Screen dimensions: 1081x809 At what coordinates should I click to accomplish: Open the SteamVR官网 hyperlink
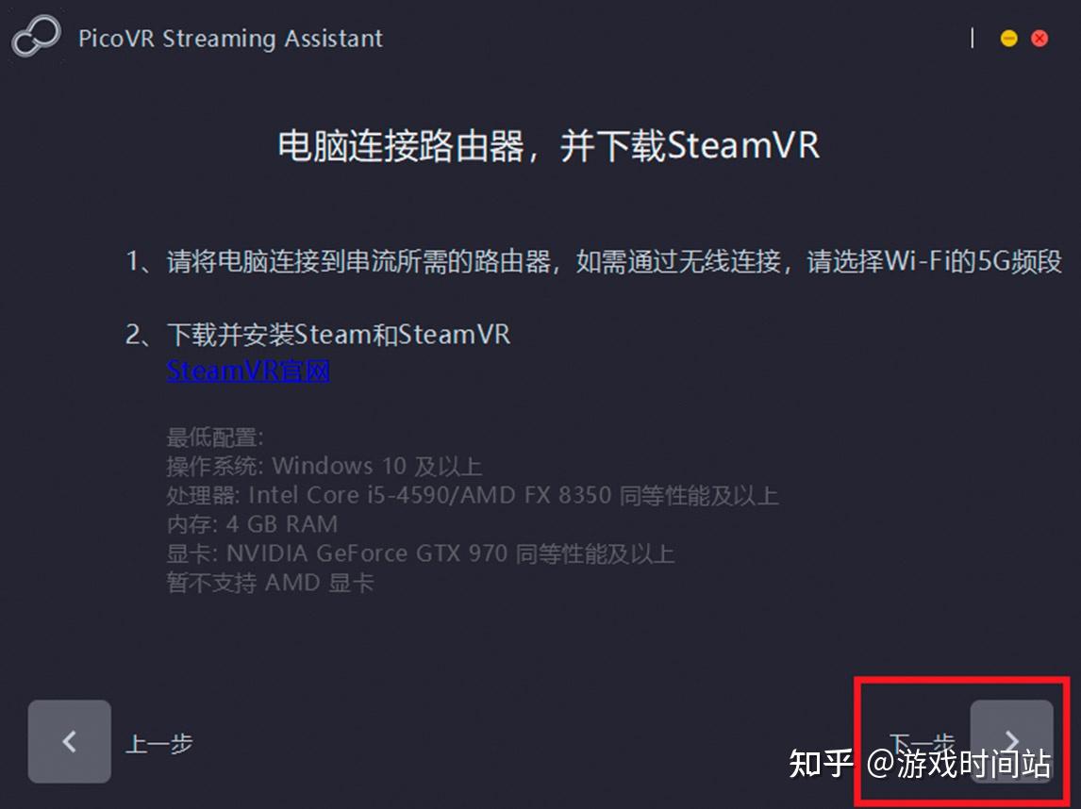tap(248, 371)
